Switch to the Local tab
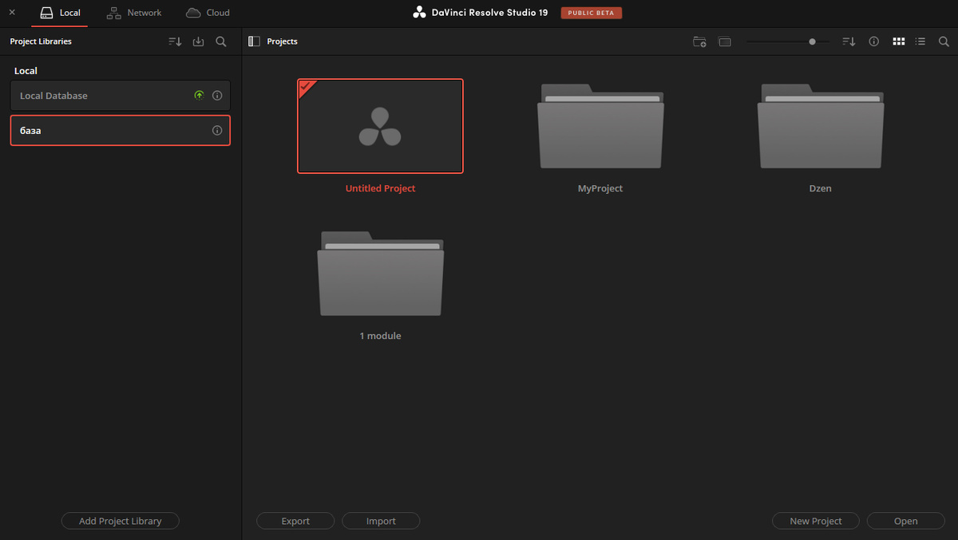Viewport: 958px width, 540px height. coord(60,13)
